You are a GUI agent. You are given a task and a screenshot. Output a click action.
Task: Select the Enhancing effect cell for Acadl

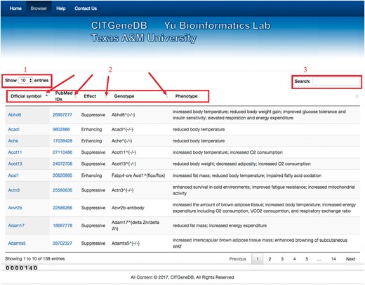pos(91,129)
